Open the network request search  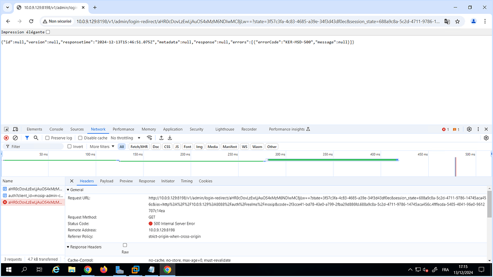(x=36, y=138)
